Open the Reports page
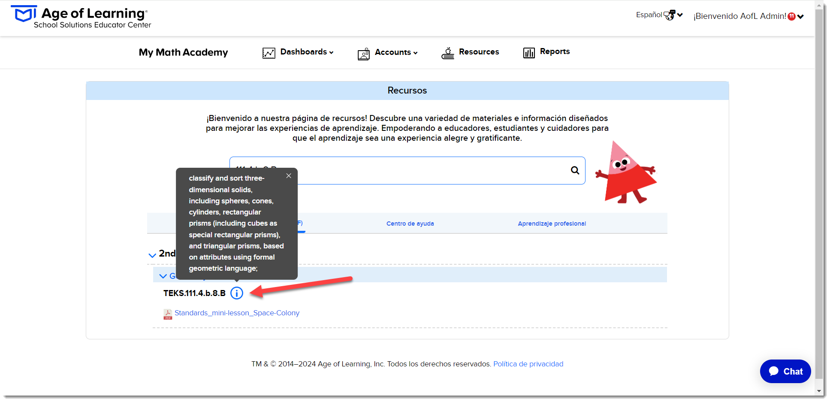Image resolution: width=830 pixels, height=402 pixels. click(x=555, y=51)
